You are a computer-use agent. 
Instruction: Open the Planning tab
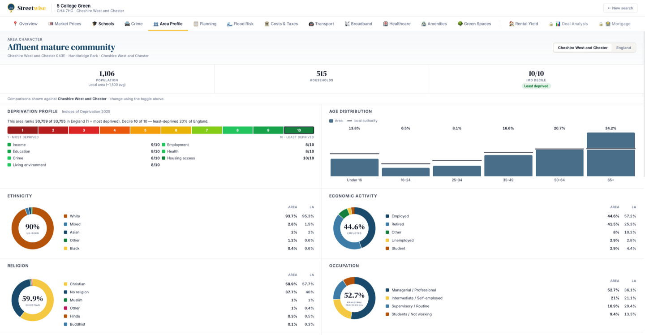(x=205, y=24)
